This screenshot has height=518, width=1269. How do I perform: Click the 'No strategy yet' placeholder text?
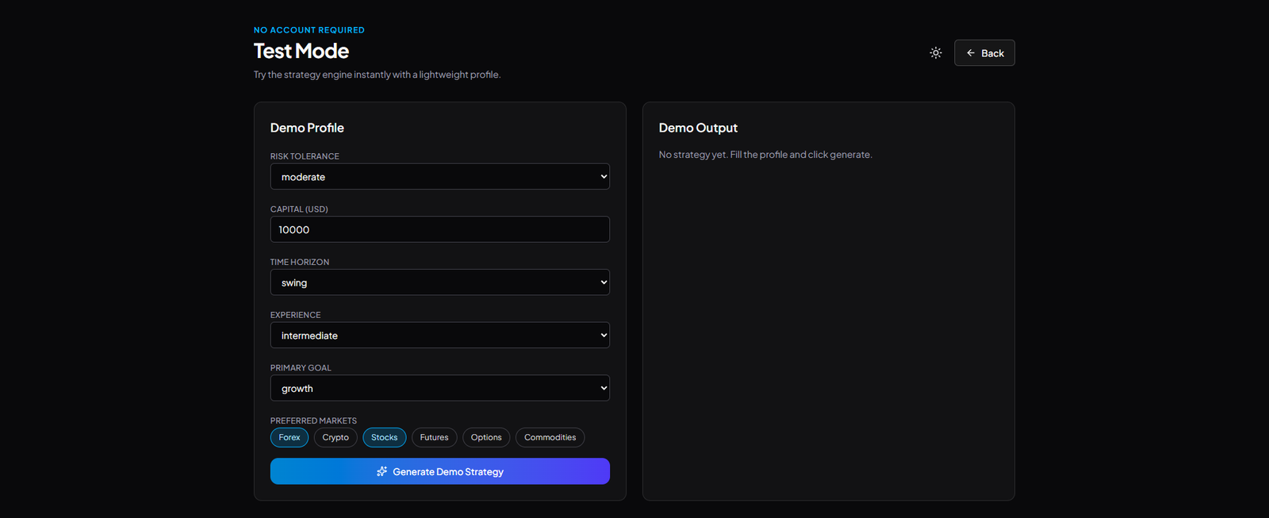[x=765, y=155]
